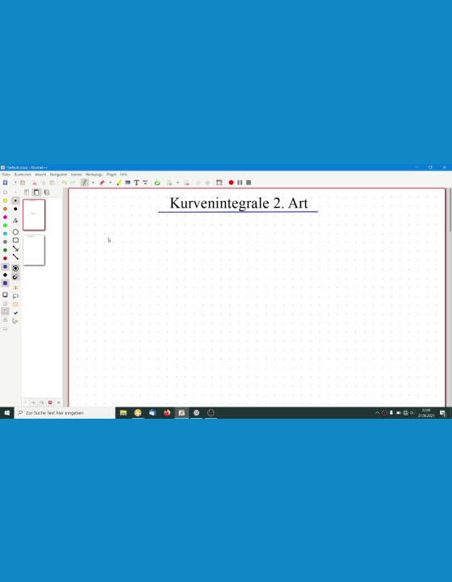The height and width of the screenshot is (582, 452).
Task: Open the Ansicht menu
Action: (40, 174)
